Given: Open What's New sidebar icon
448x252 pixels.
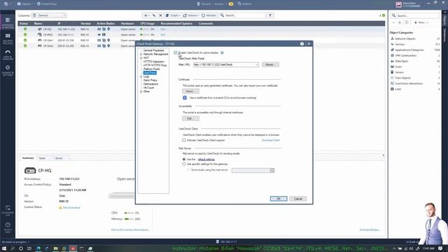Looking at the screenshot, I should [x=8, y=227].
